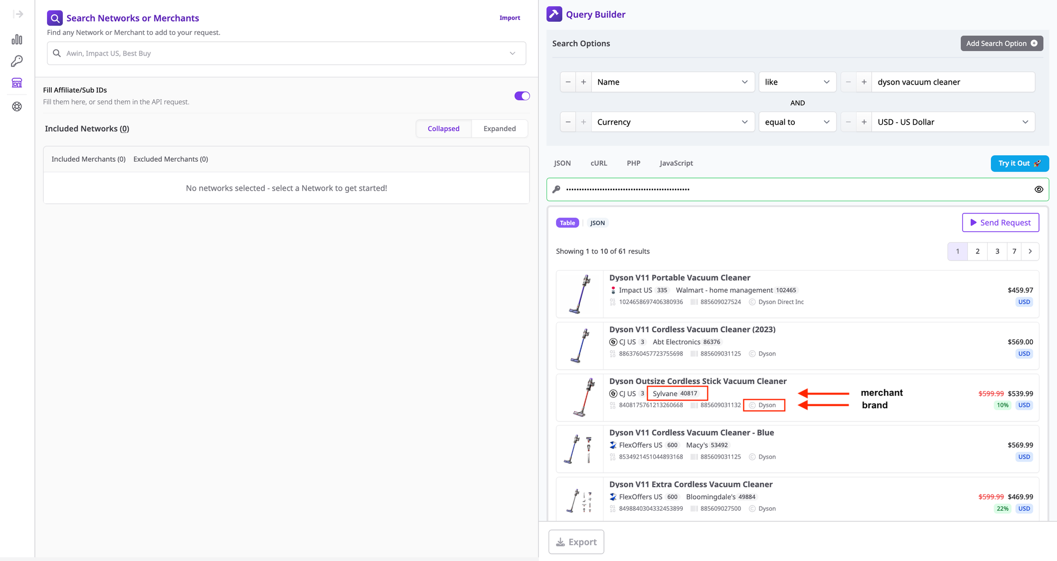Open the USD - US Dollar dropdown

pos(953,122)
